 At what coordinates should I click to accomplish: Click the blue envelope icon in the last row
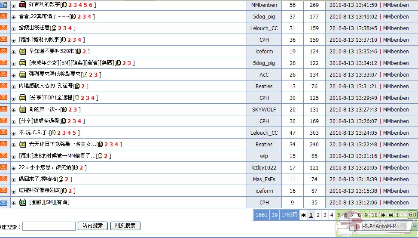(4, 203)
